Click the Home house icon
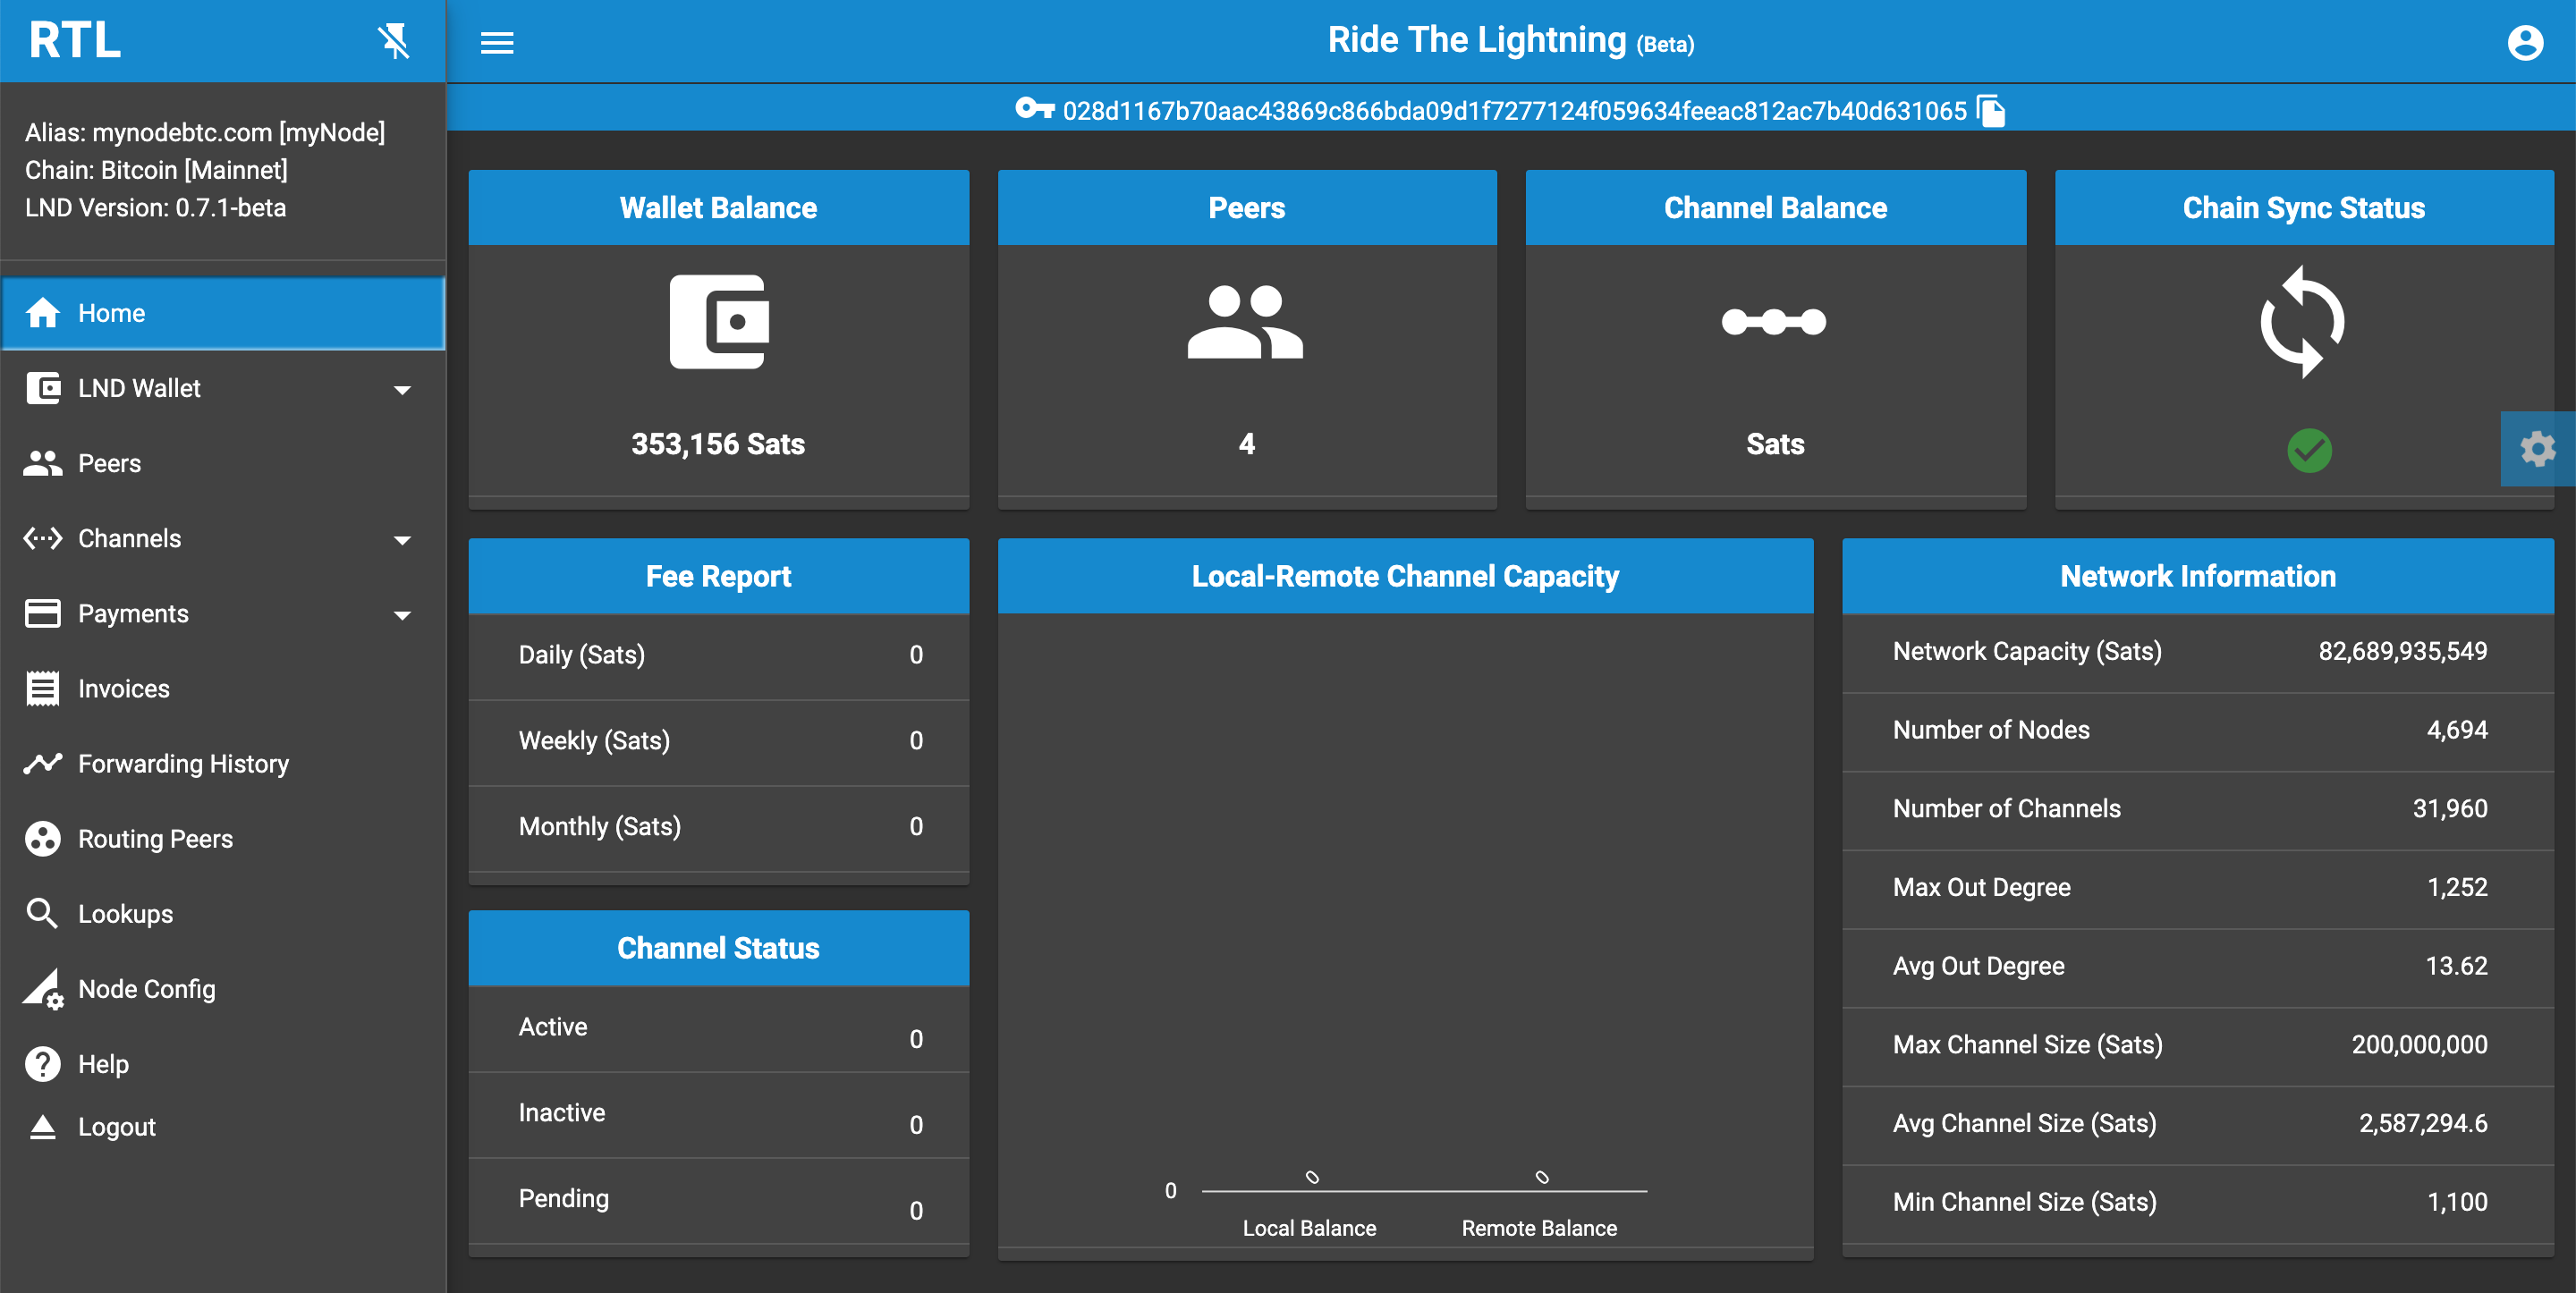This screenshot has width=2576, height=1293. click(42, 313)
